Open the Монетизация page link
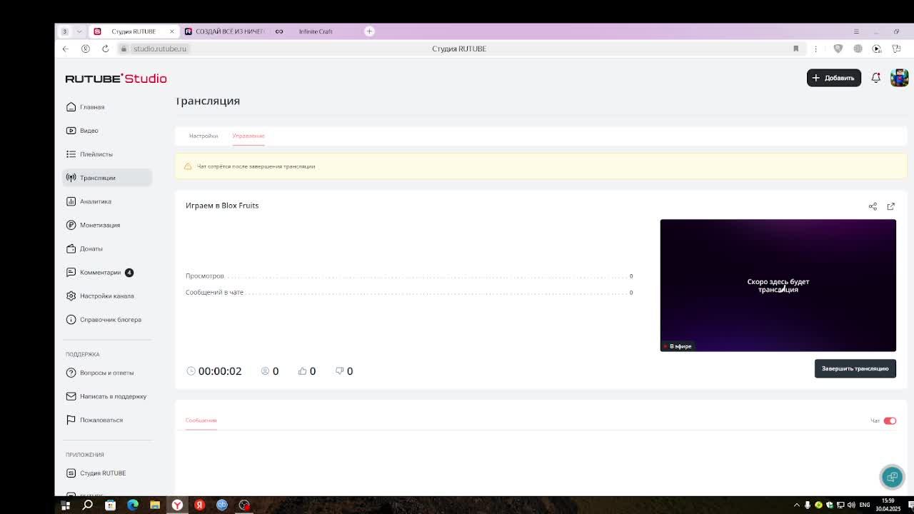The height and width of the screenshot is (514, 914). (100, 225)
